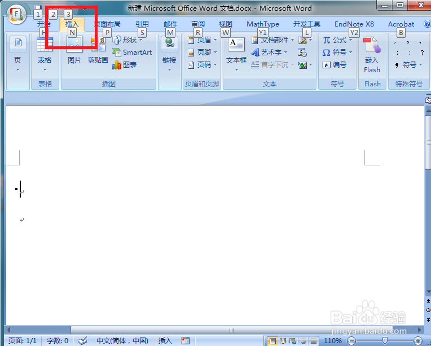
Task: Click the zoom out minus button
Action: point(351,341)
